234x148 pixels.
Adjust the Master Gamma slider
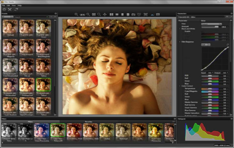(210, 103)
